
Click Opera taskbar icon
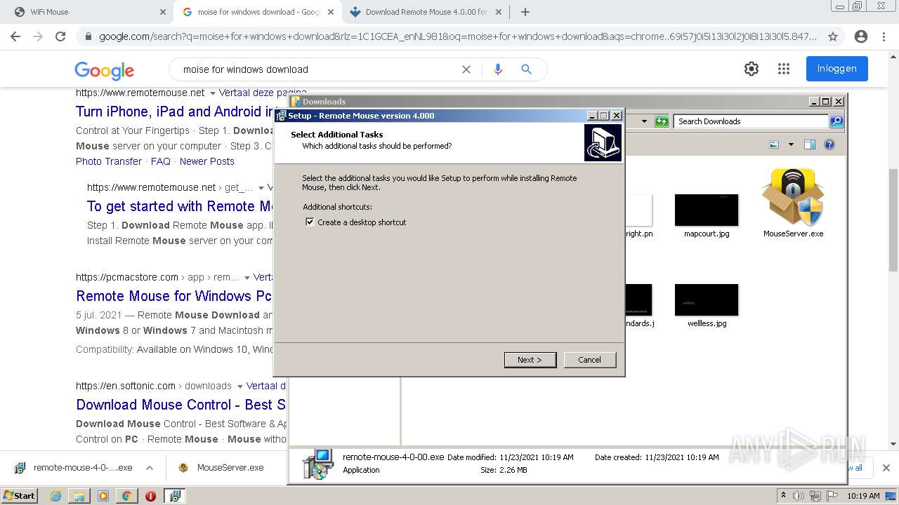tap(150, 496)
